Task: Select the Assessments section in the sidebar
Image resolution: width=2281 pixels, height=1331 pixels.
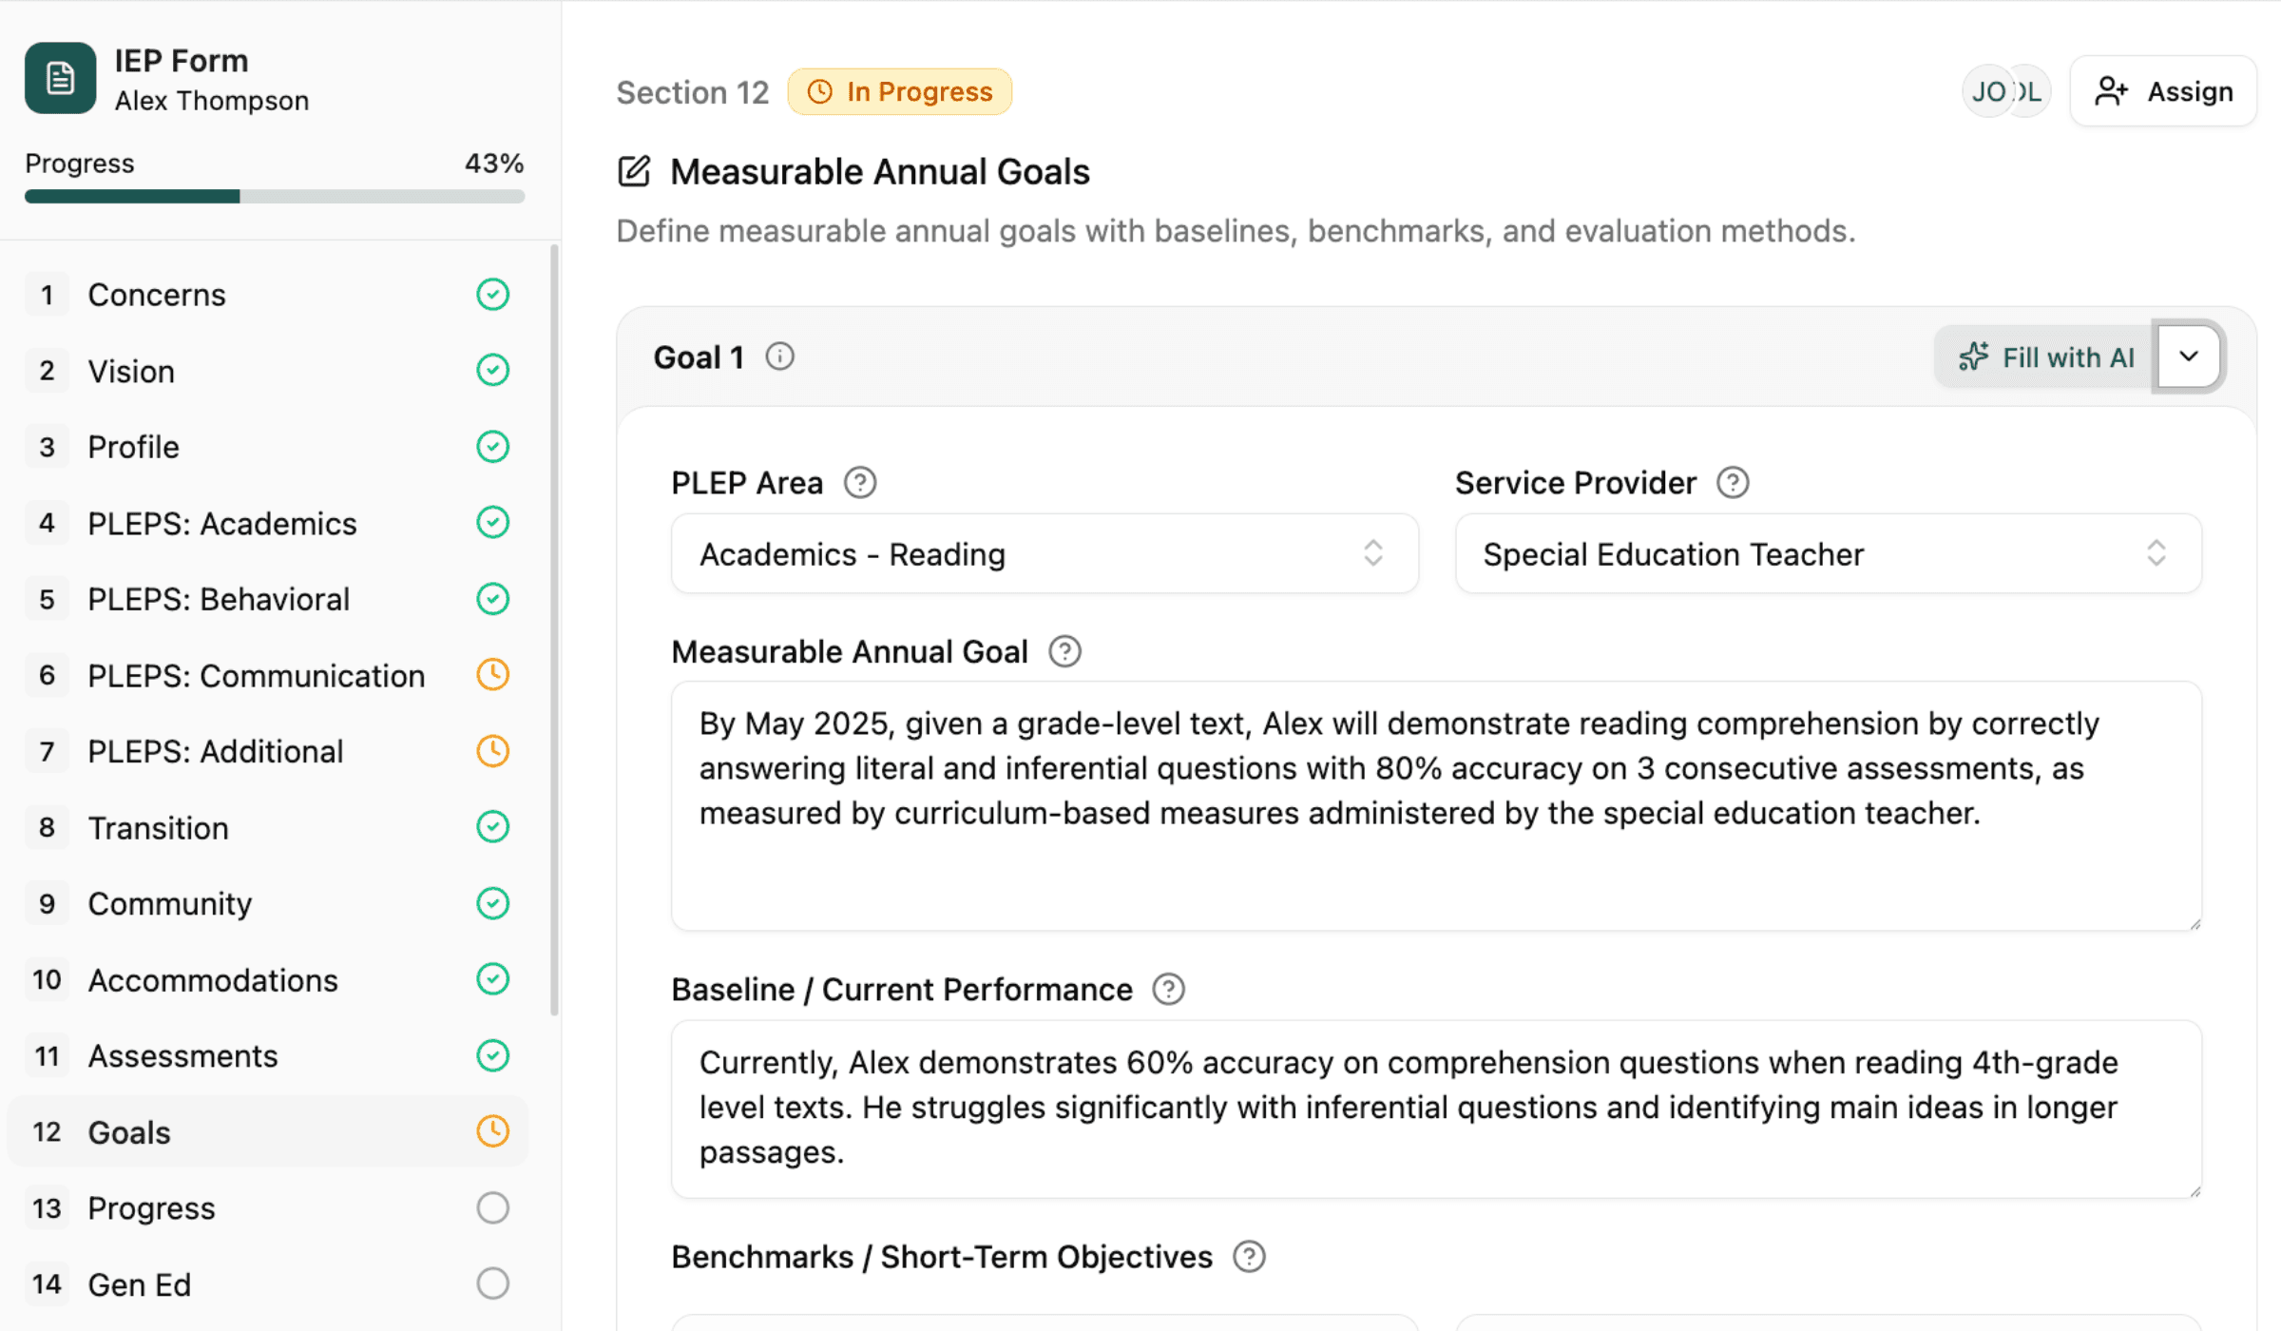Action: click(x=182, y=1055)
